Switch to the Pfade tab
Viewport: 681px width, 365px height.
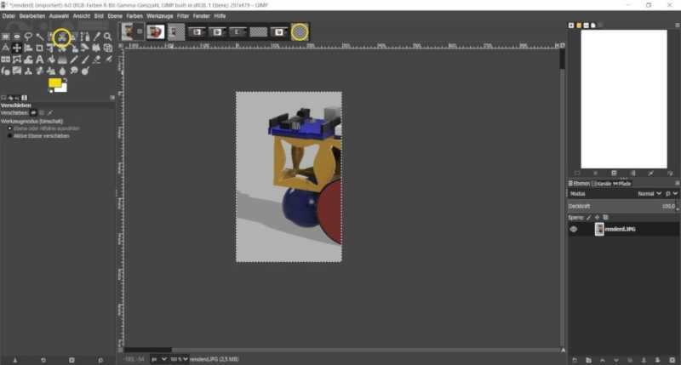[622, 184]
